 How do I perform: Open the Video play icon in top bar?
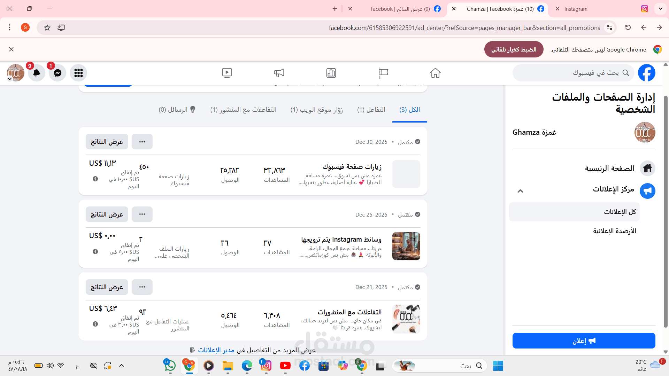[x=227, y=73]
